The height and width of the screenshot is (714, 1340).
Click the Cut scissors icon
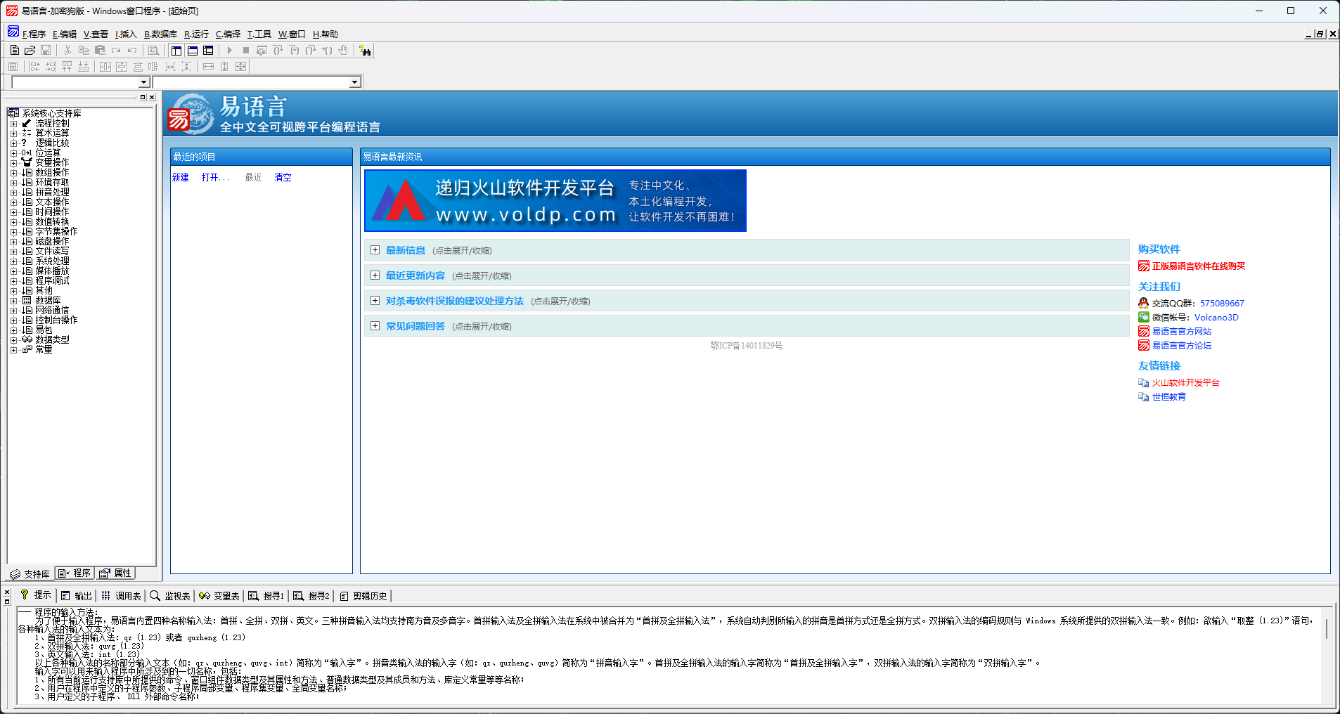67,51
